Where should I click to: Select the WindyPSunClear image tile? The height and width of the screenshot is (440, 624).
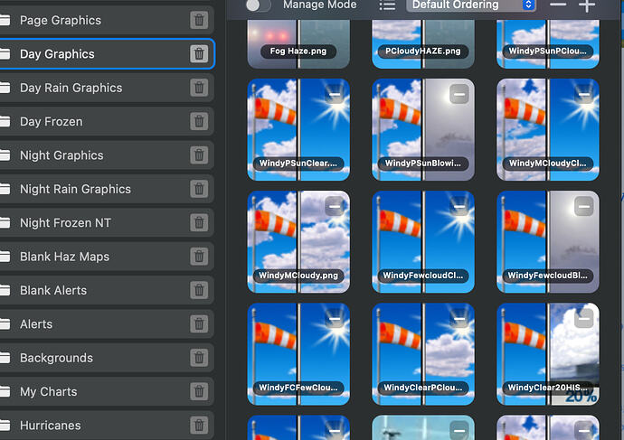pos(298,129)
